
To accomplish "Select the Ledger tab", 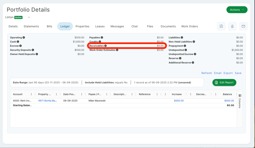I will coord(65,26).
